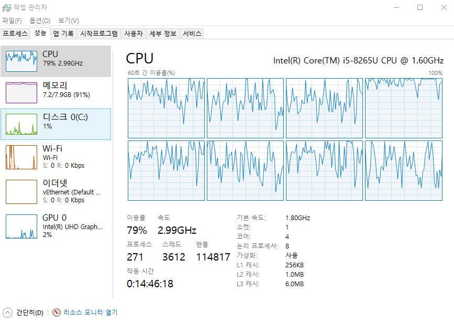Open the 옵션(O) menu
The image size is (454, 325).
[40, 20]
